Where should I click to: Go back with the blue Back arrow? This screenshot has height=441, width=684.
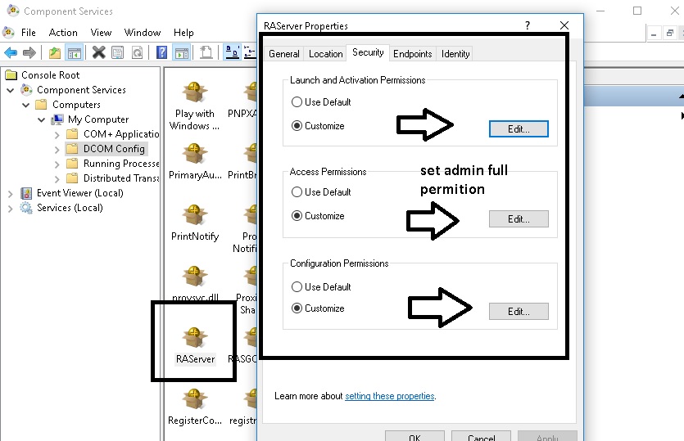tap(11, 52)
